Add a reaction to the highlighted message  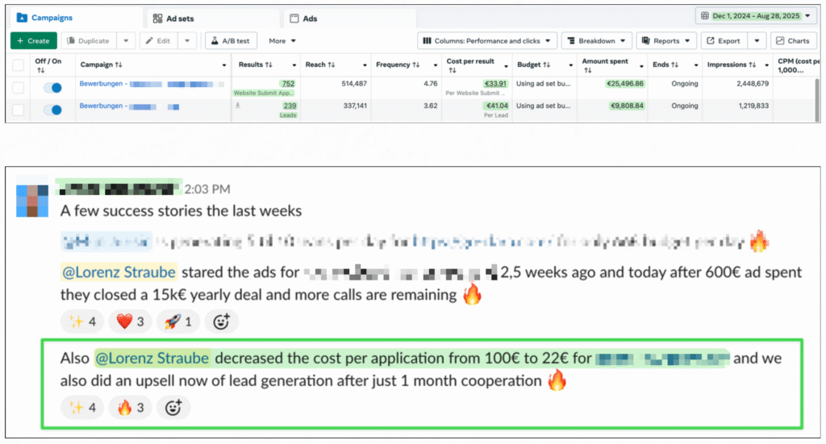pyautogui.click(x=173, y=408)
